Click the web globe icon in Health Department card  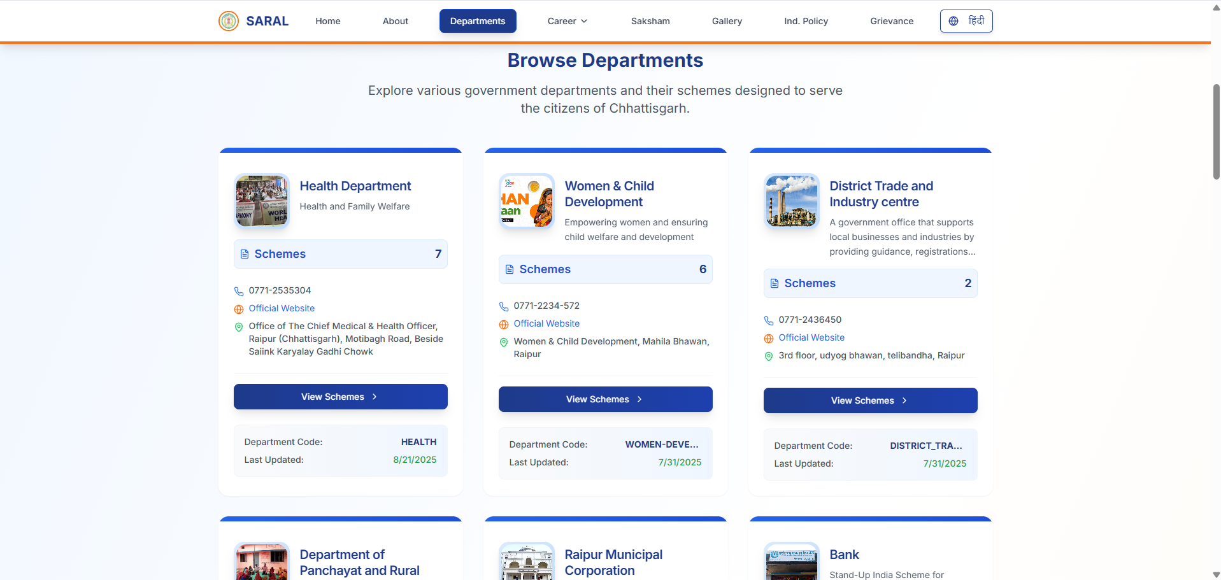click(x=239, y=309)
